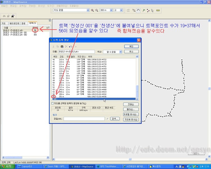
Task: Open the 유틸리티(U) menu
Action: point(62,6)
